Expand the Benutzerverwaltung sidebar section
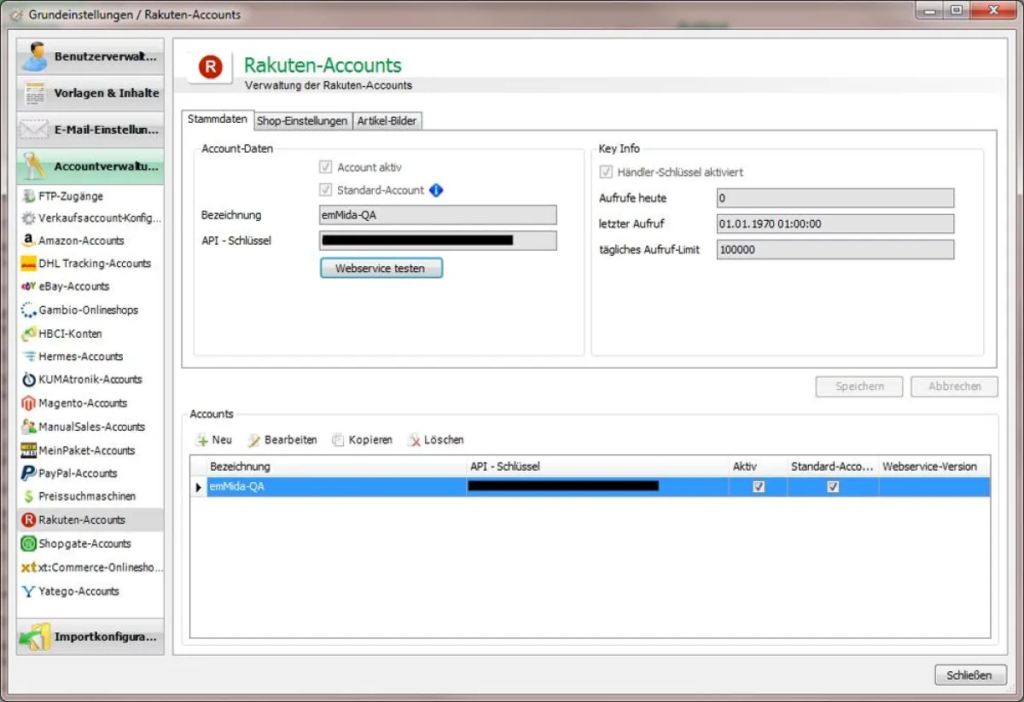Viewport: 1024px width, 702px height. pyautogui.click(x=90, y=57)
